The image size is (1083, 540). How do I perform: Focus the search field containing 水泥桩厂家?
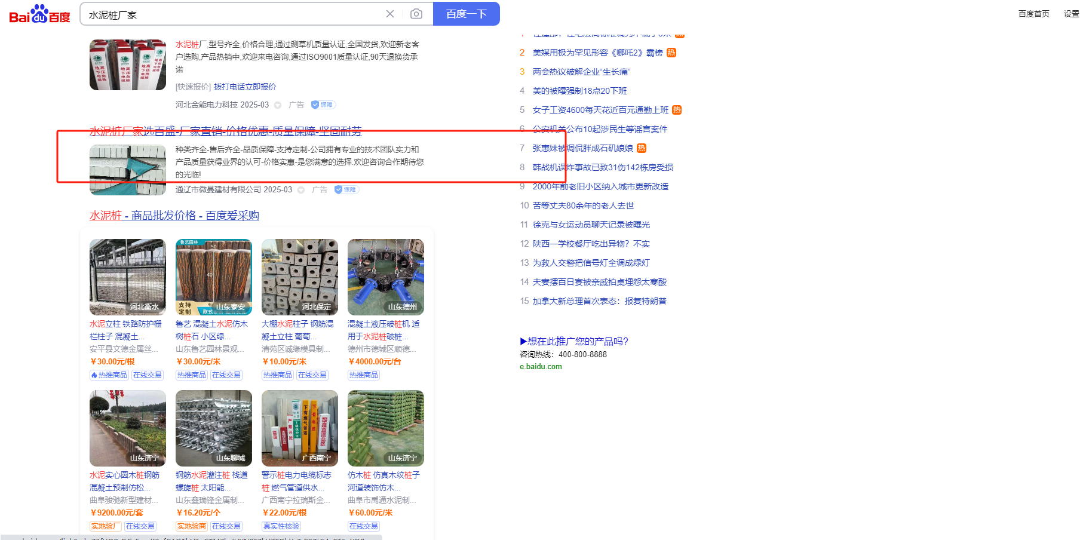(x=233, y=14)
